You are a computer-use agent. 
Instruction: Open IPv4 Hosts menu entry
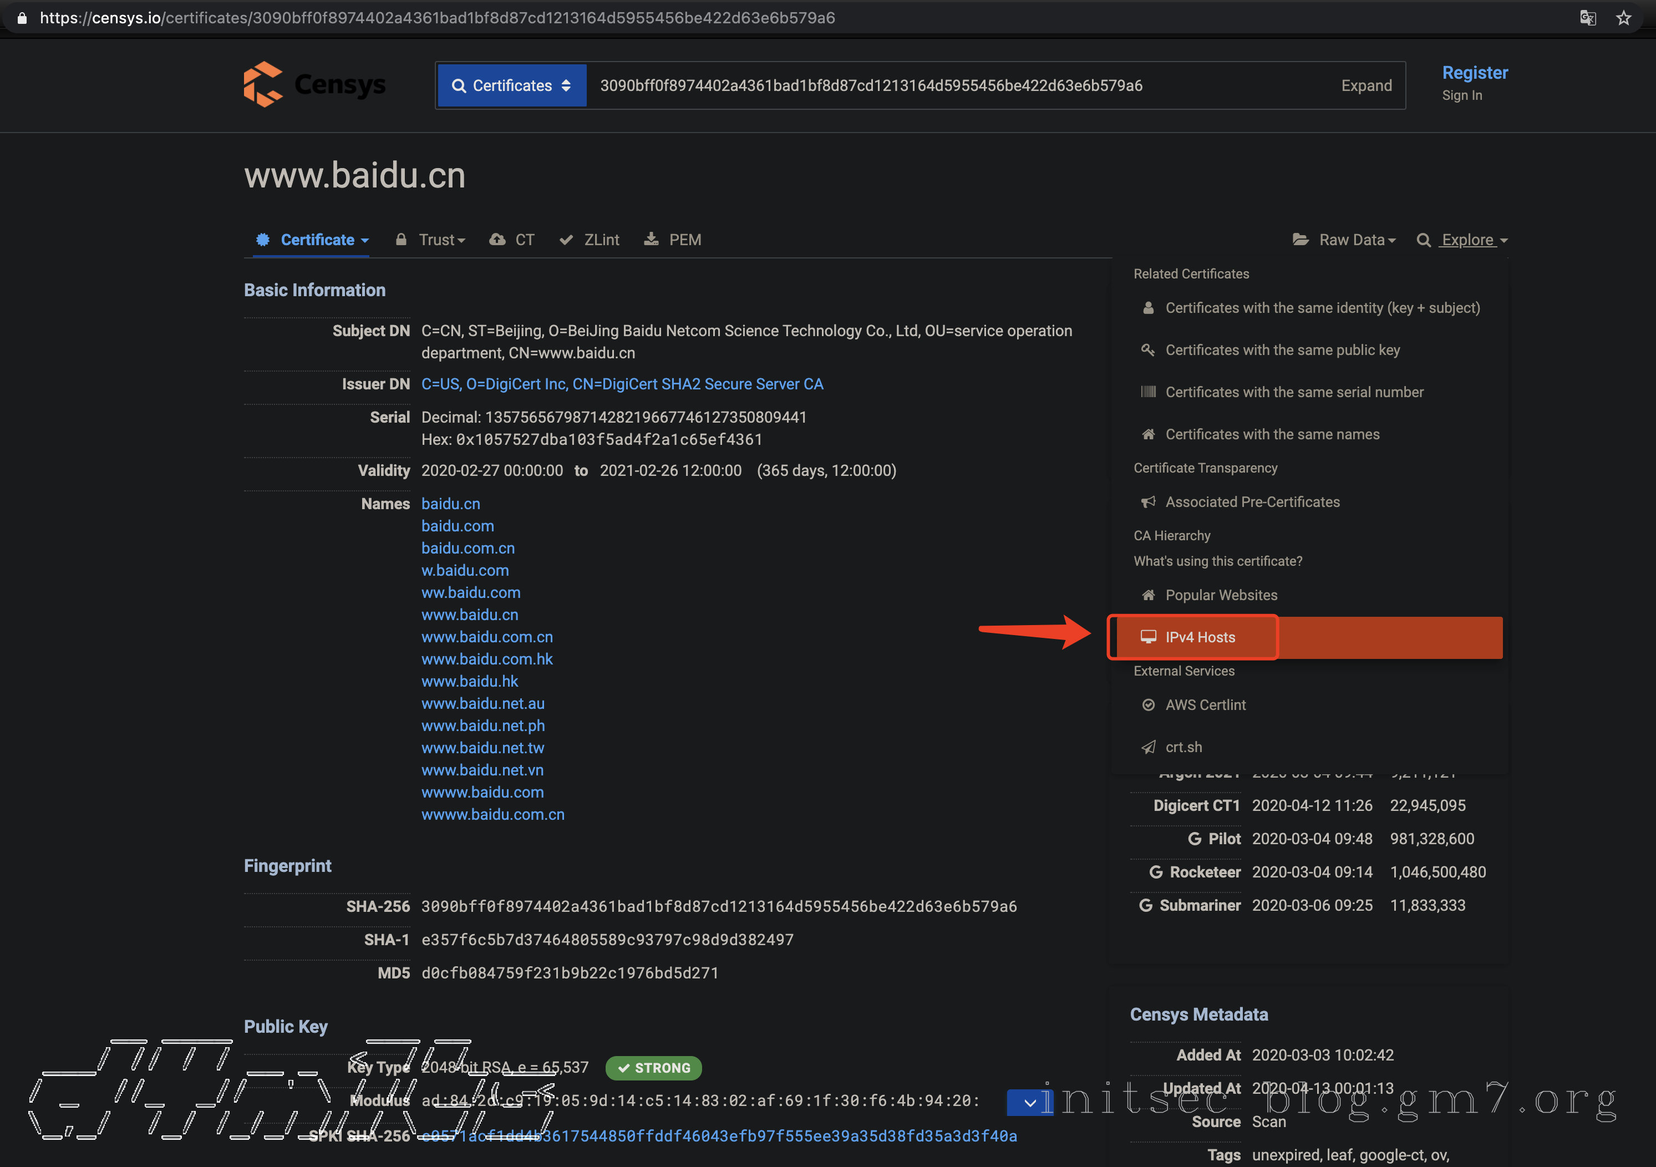point(1200,637)
